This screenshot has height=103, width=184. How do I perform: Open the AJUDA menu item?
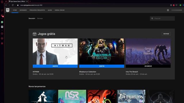(50, 10)
